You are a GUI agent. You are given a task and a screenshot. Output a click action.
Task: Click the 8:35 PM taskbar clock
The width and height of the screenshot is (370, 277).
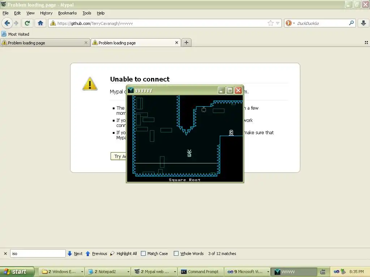click(x=357, y=272)
